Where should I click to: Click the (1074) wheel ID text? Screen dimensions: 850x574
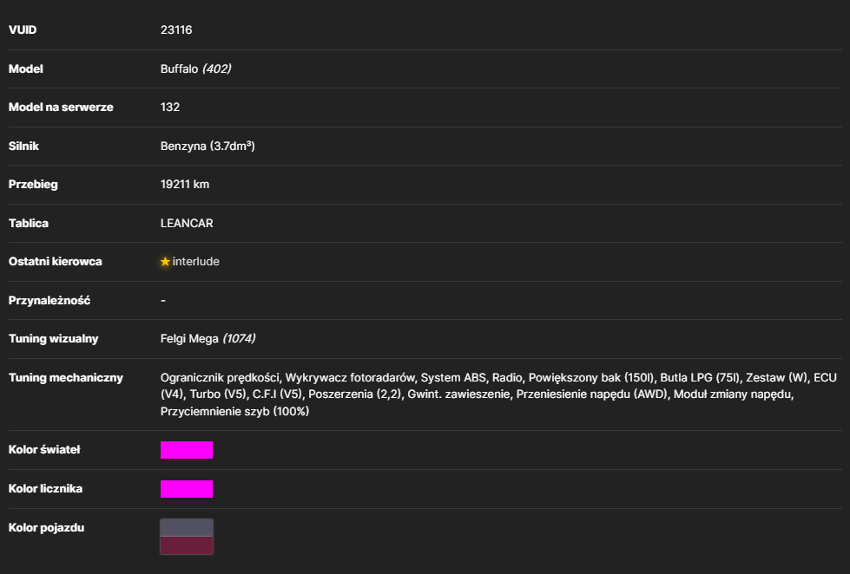[x=239, y=339]
